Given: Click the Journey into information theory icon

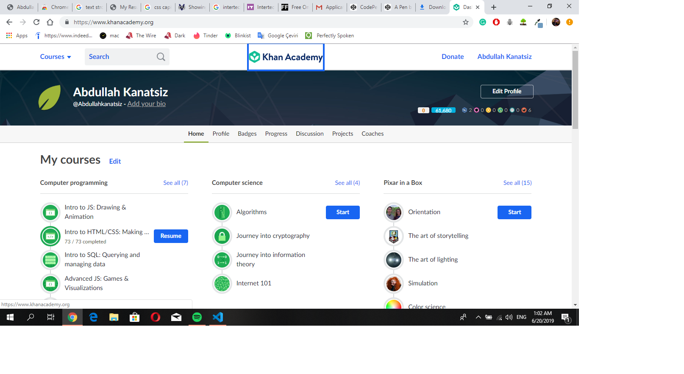Looking at the screenshot, I should click(222, 260).
